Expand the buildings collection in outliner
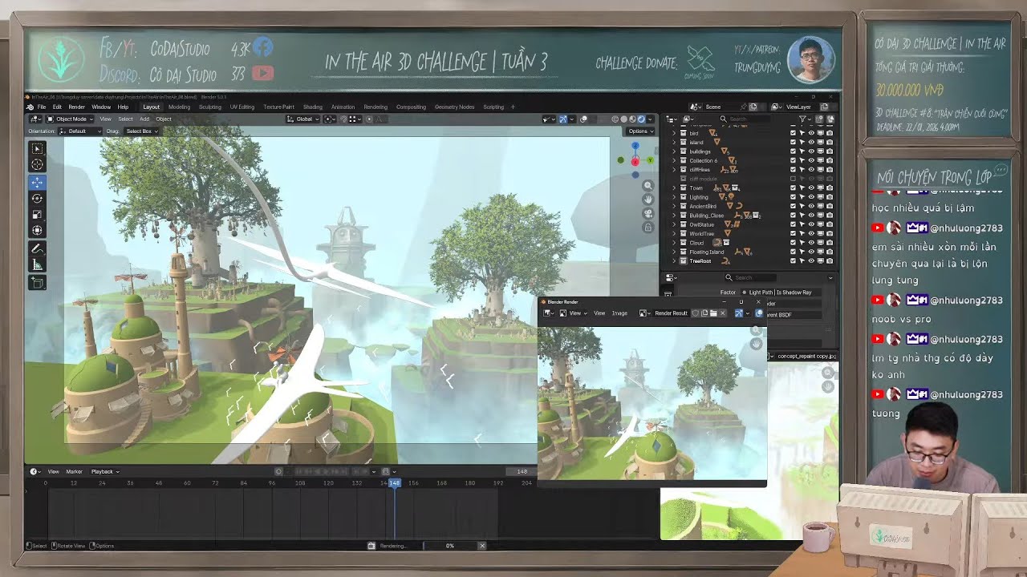 pos(674,151)
